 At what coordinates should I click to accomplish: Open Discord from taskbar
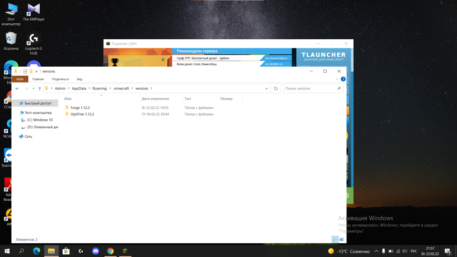pyautogui.click(x=96, y=251)
